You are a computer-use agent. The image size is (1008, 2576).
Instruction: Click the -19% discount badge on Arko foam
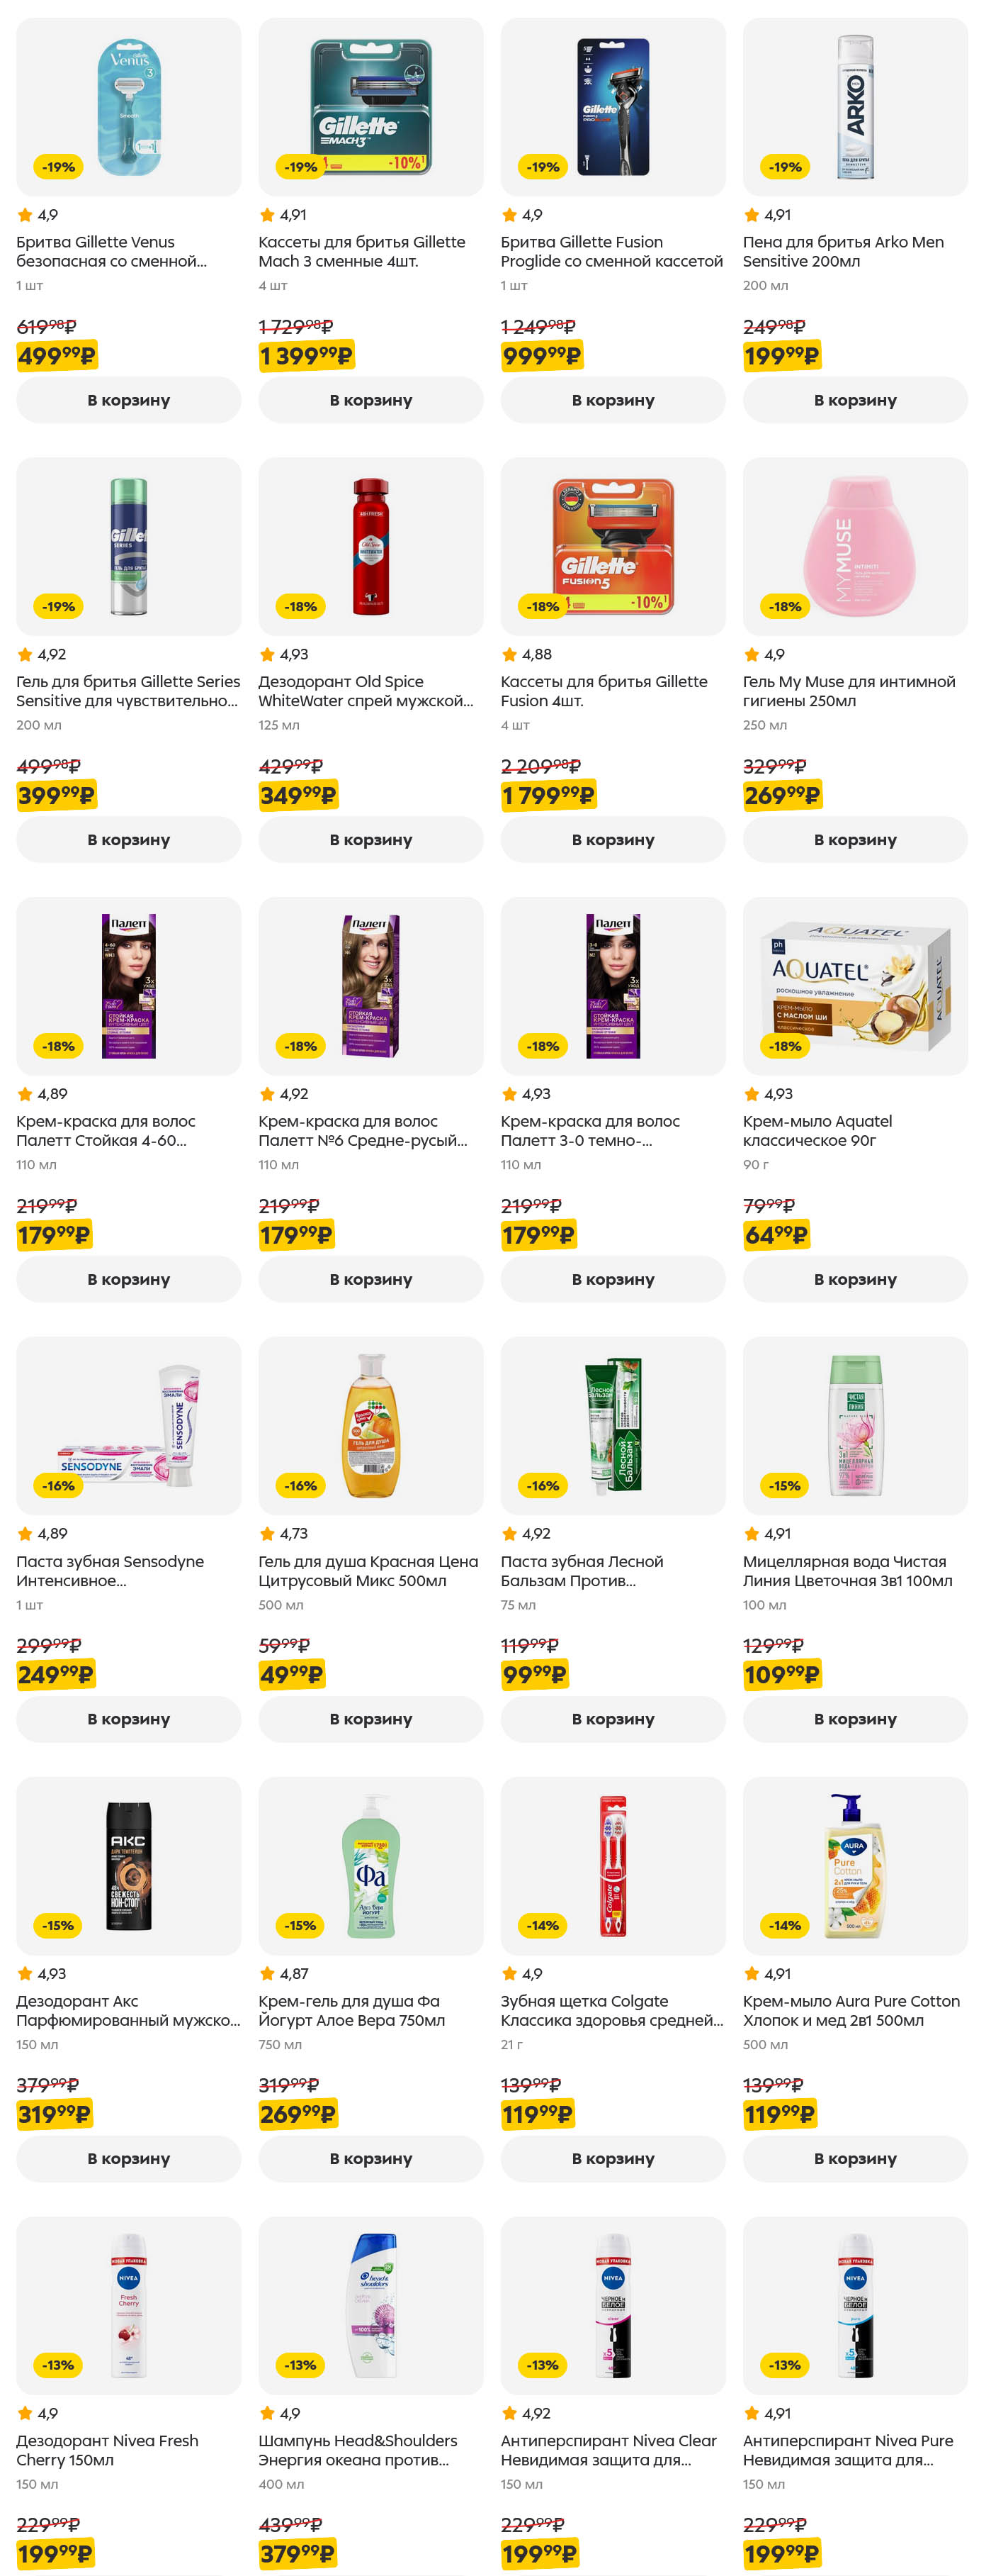786,167
